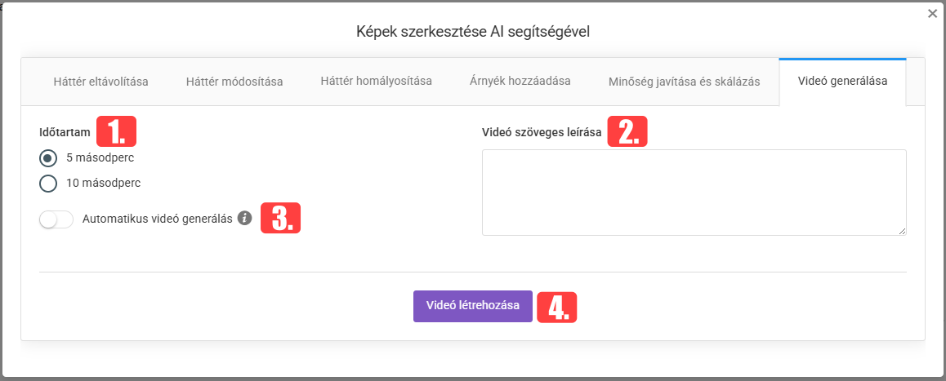Viewport: 946px width, 381px height.
Task: Choose the 10 másodperc duration option
Action: [x=48, y=184]
